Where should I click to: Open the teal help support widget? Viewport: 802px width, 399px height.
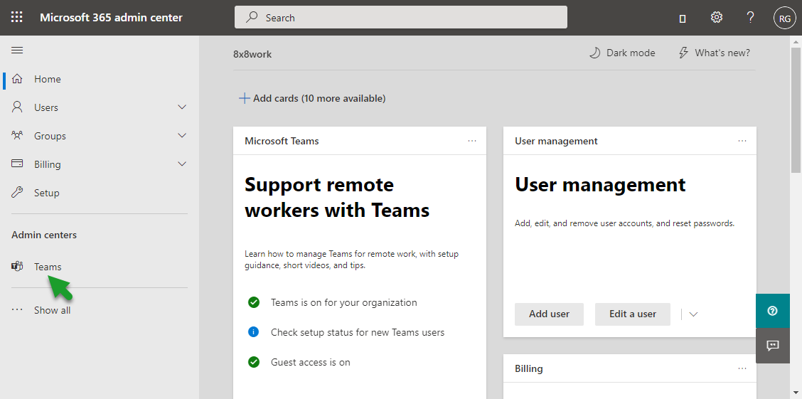point(773,311)
